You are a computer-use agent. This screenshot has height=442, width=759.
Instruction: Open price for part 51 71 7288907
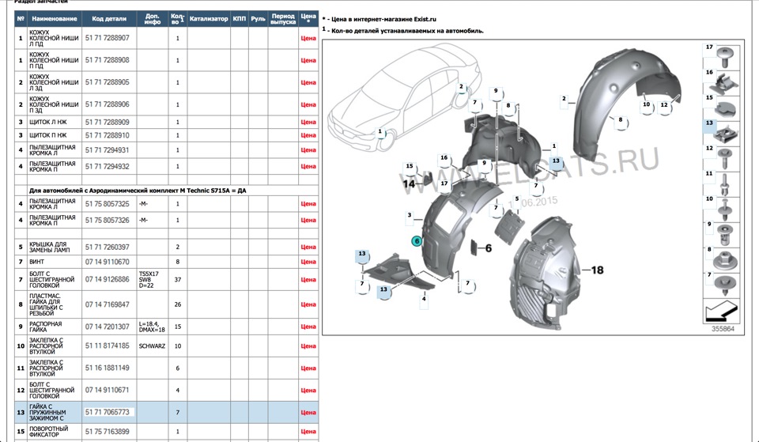point(308,38)
